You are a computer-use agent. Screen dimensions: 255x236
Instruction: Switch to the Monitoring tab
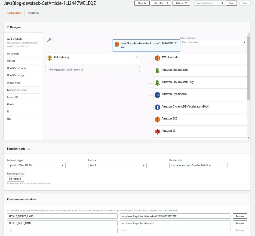point(33,13)
